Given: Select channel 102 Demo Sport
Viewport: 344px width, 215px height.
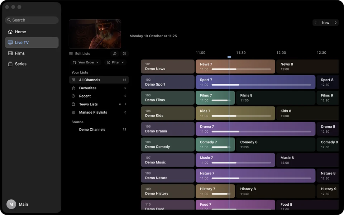Looking at the screenshot, I should pos(168,82).
